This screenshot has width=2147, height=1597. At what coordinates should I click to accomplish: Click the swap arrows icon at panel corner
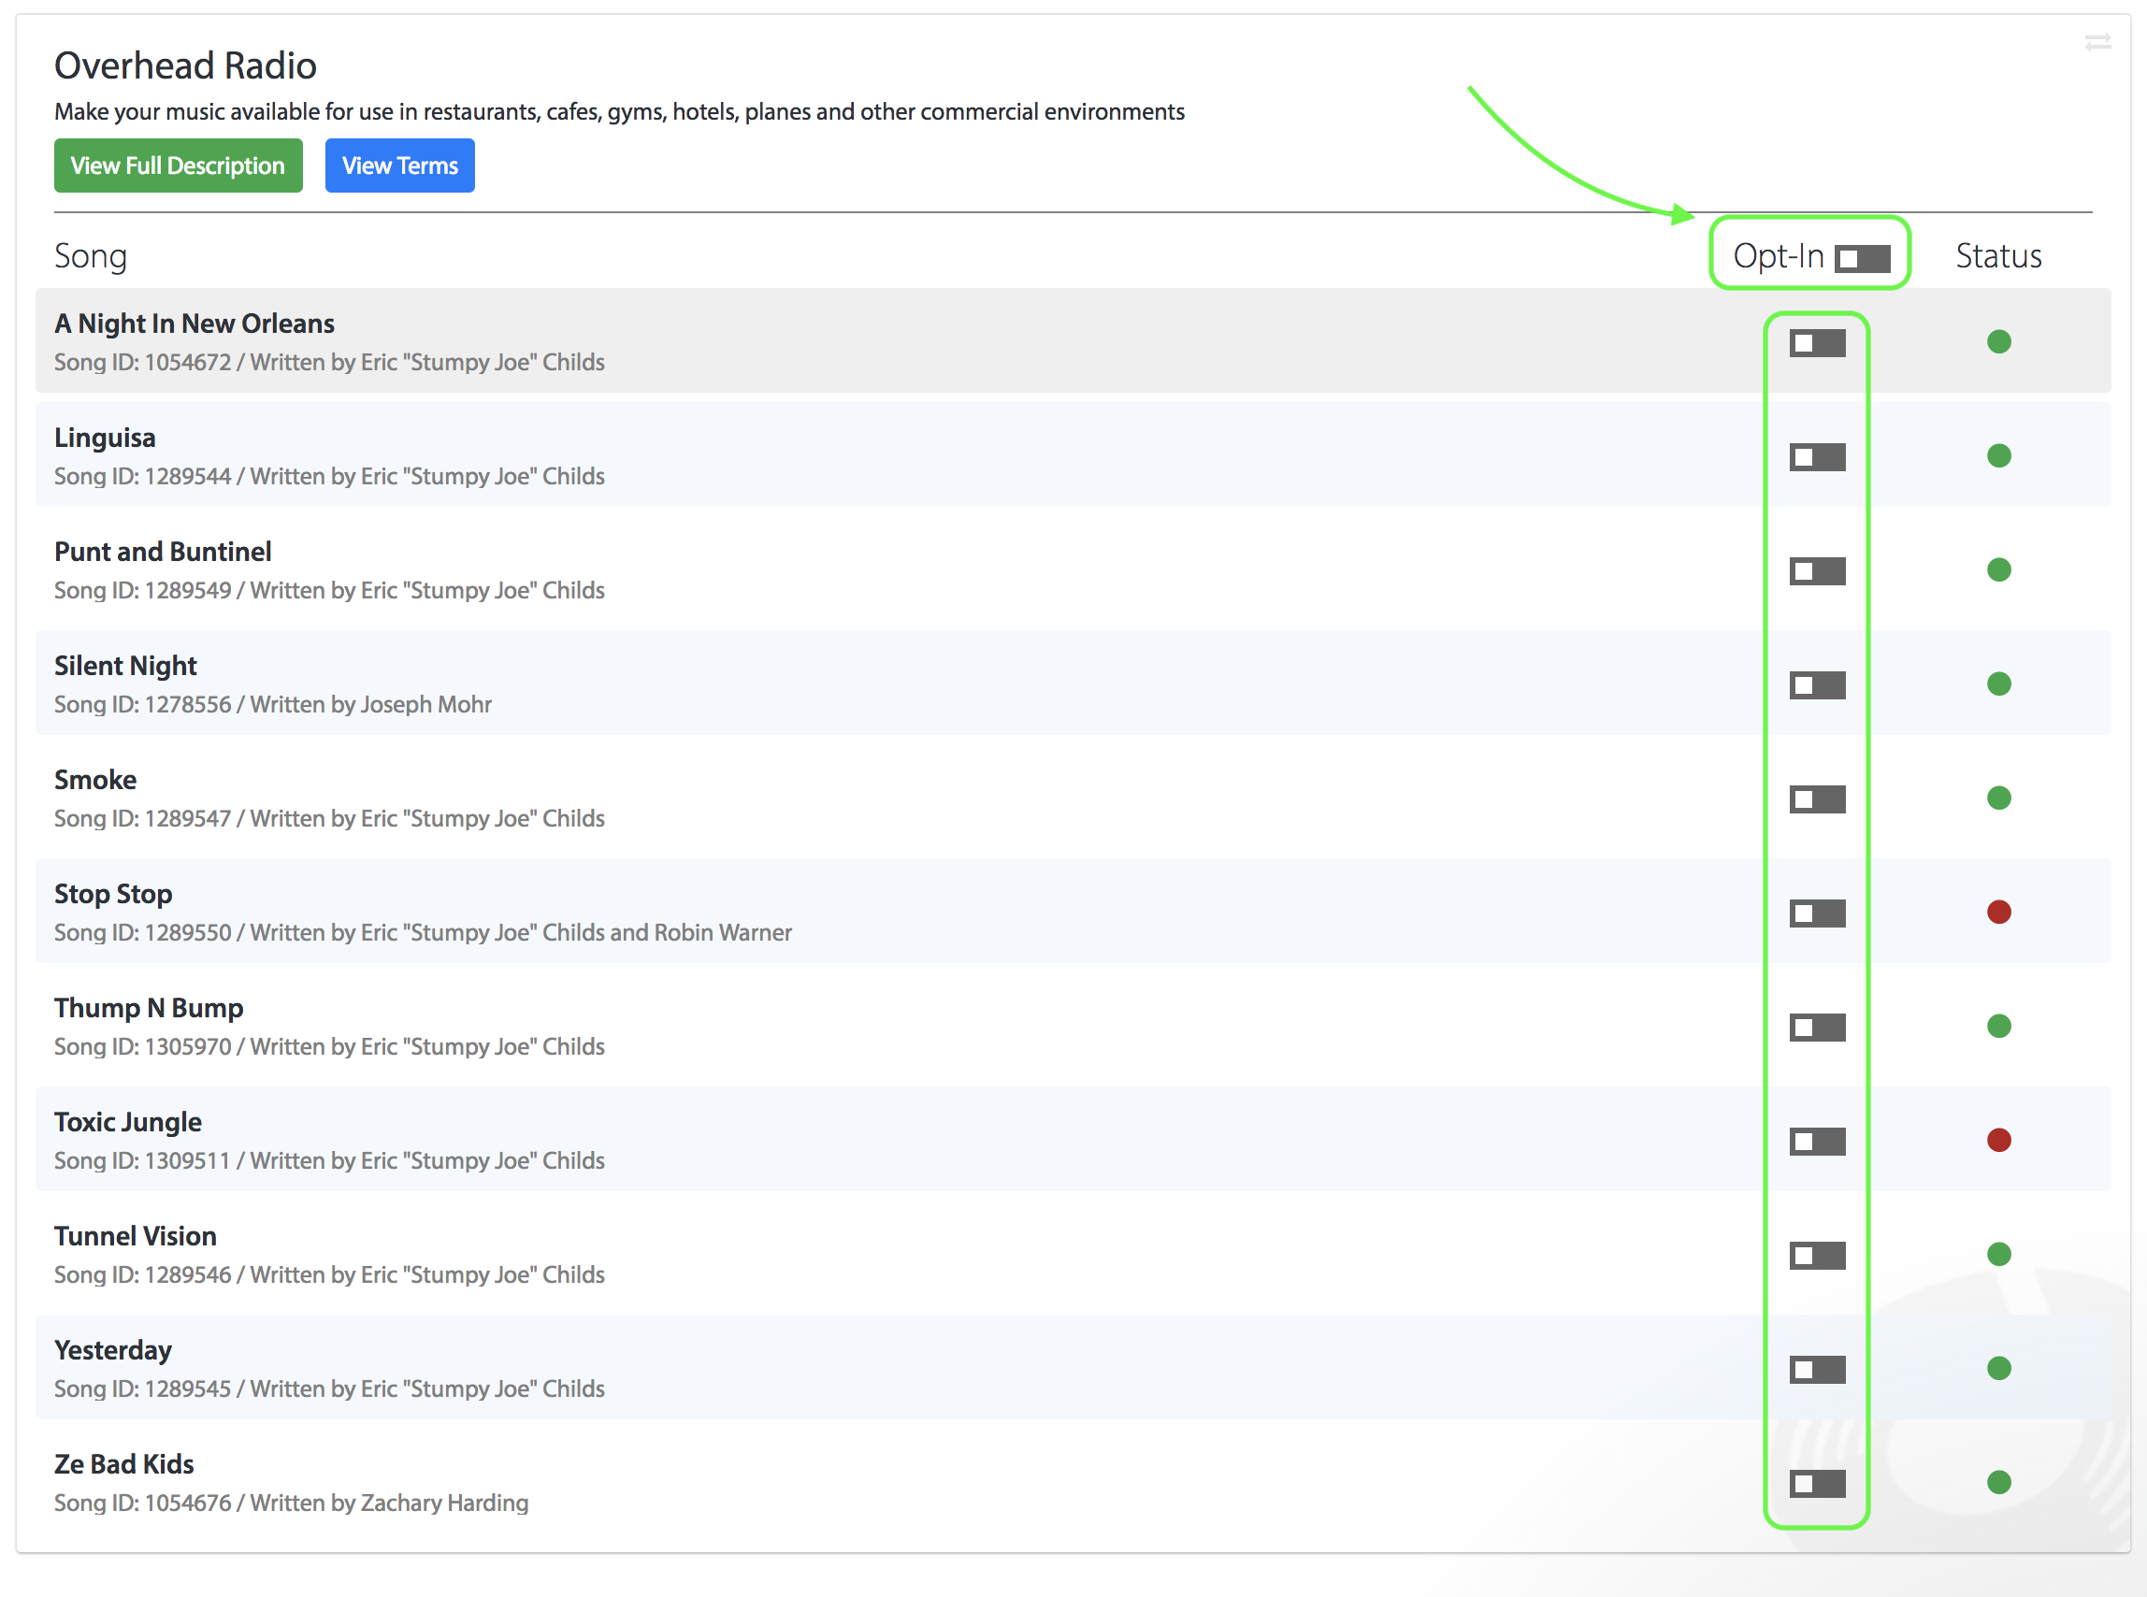2097,42
